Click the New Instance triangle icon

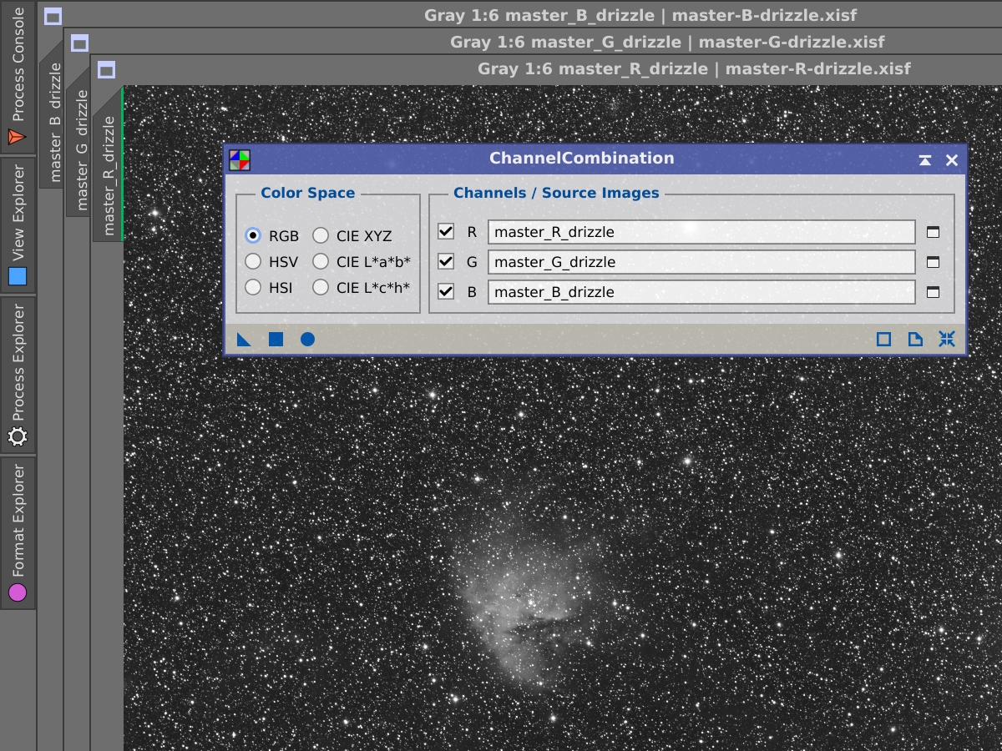(244, 339)
